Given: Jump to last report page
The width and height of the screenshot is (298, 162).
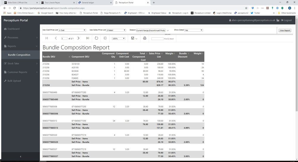Looking at the screenshot, I should 88,38.
